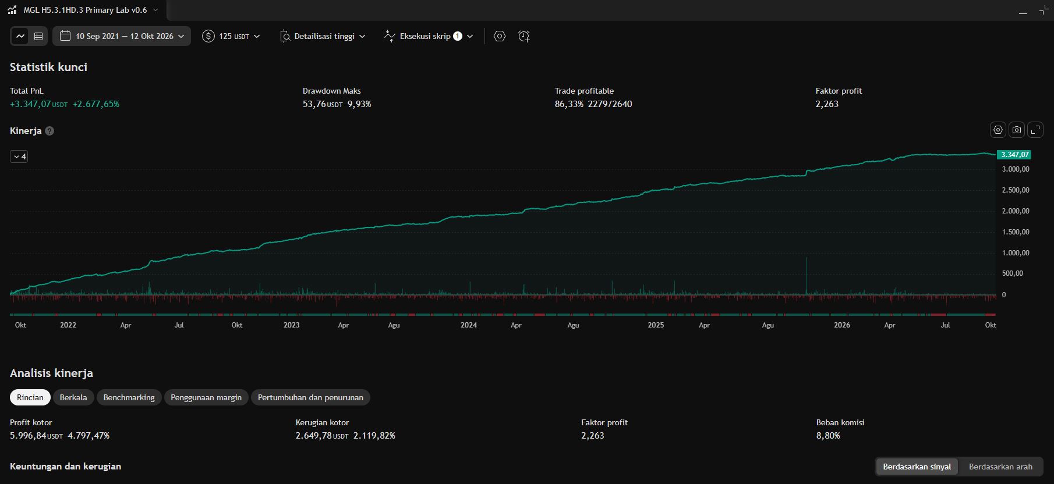This screenshot has width=1054, height=484.
Task: Click the 2,263 under Analisis kinerja
Action: click(x=593, y=436)
